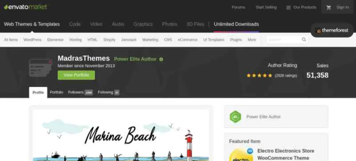Open the shopping cart icon
356x161 pixels.
click(328, 7)
